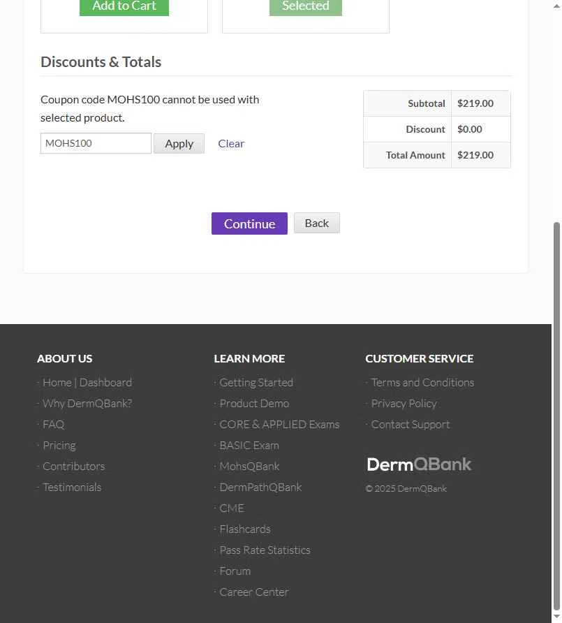Image resolution: width=562 pixels, height=623 pixels.
Task: Click the coupon cannot be used message
Action: (x=149, y=108)
